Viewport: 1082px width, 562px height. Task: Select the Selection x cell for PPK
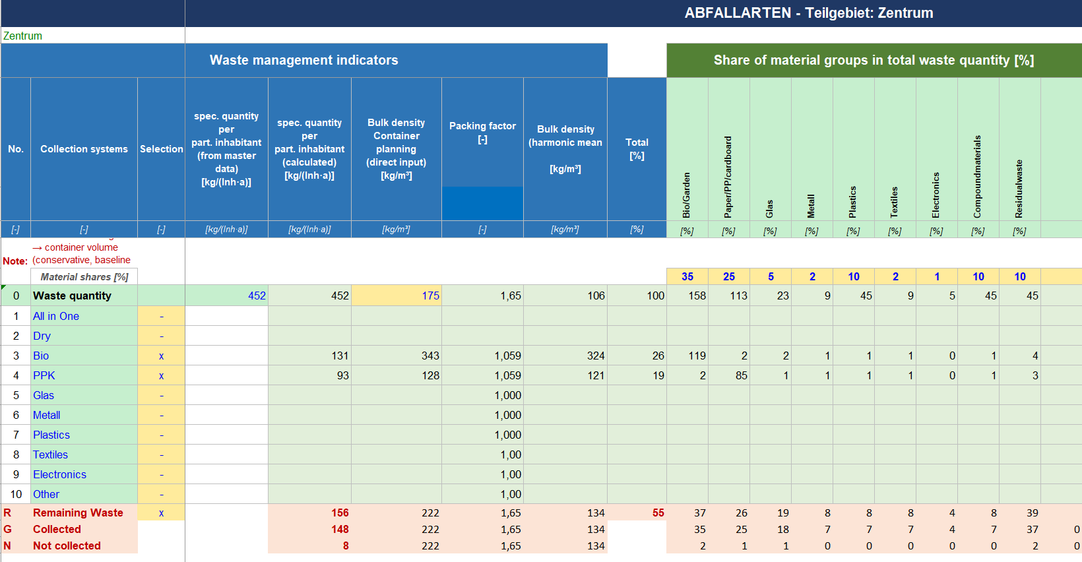click(x=162, y=375)
